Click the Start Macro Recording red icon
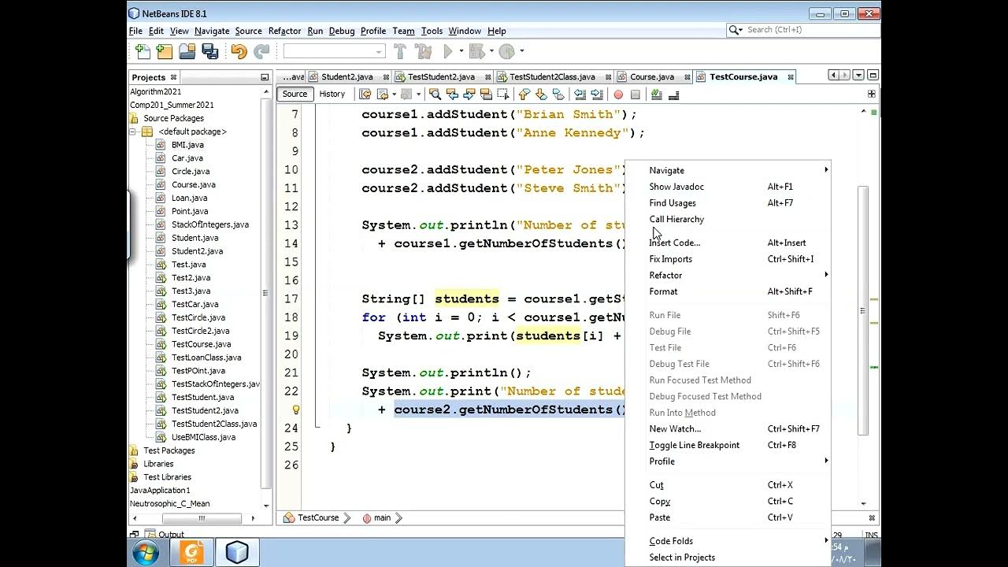The width and height of the screenshot is (1008, 567). 618,94
